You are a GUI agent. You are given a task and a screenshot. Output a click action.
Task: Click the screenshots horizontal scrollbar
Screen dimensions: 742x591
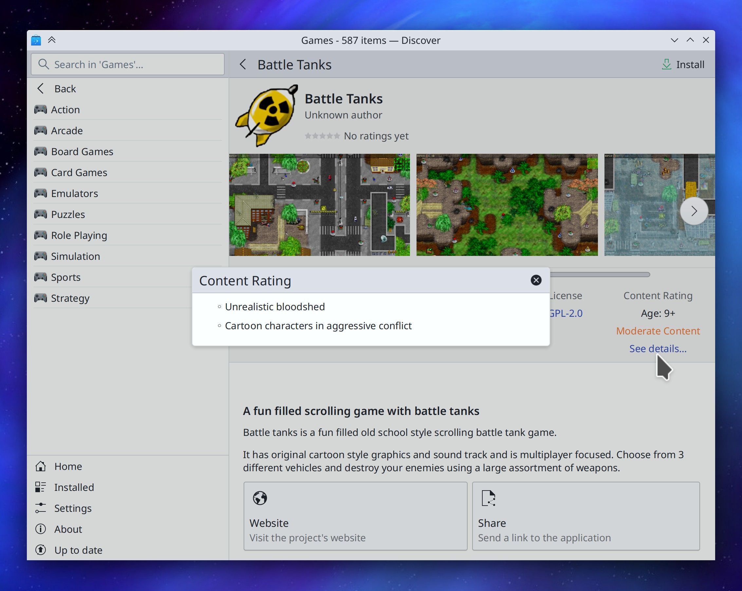(x=600, y=275)
